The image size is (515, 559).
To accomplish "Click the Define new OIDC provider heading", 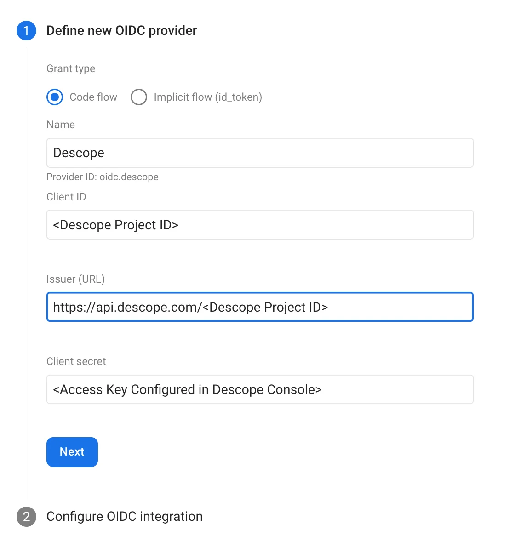I will point(121,30).
